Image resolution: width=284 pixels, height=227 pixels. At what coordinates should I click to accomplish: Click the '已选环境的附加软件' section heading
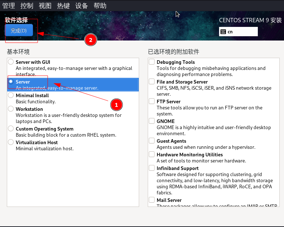[174, 52]
